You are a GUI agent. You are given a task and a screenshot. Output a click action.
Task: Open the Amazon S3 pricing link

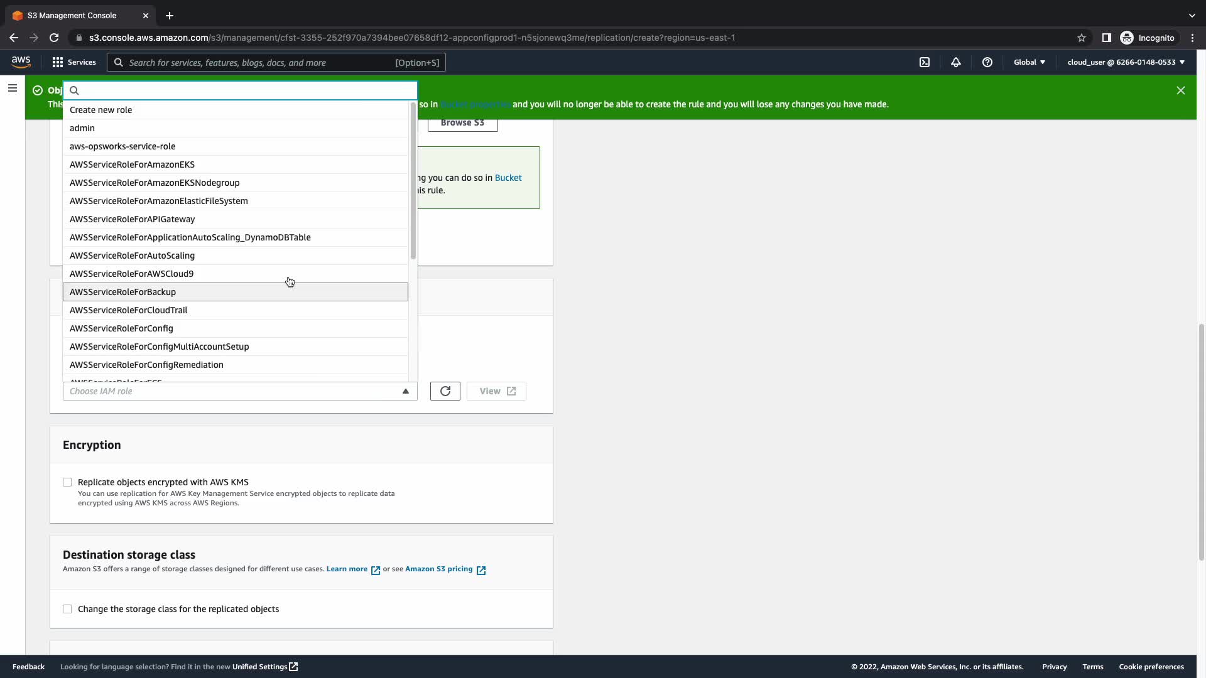click(438, 569)
